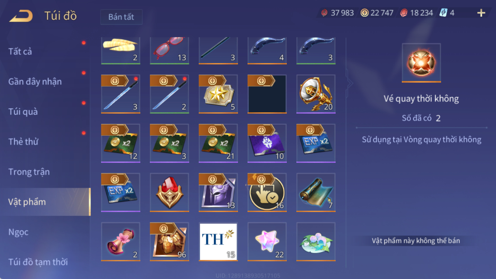
Task: Select the blue scroll item with 7
Action: coord(316,193)
